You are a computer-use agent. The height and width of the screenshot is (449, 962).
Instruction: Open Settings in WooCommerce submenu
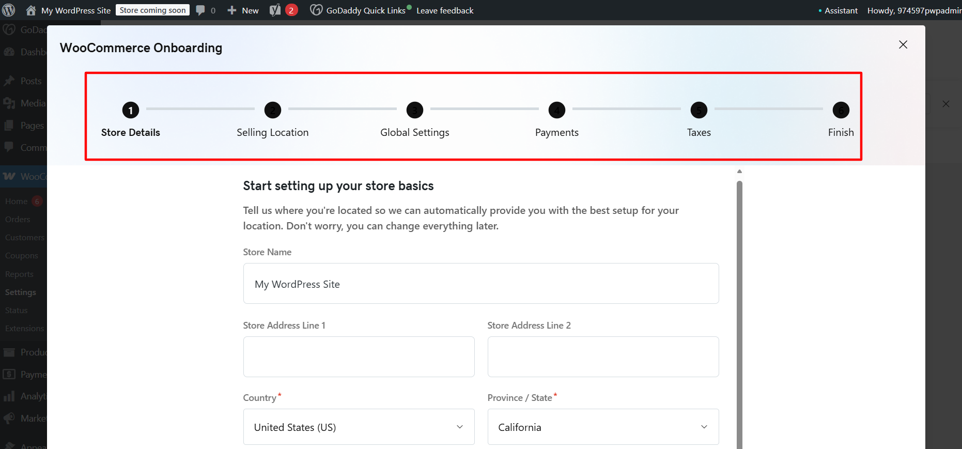21,292
